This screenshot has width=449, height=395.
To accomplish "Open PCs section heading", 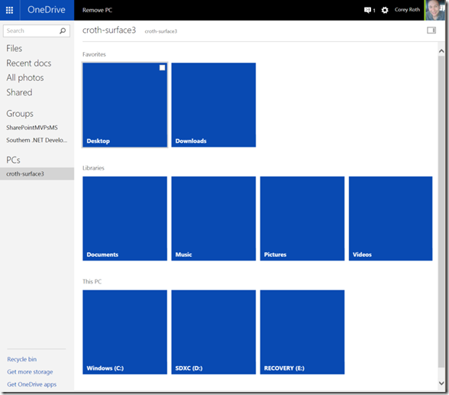I will tap(13, 160).
